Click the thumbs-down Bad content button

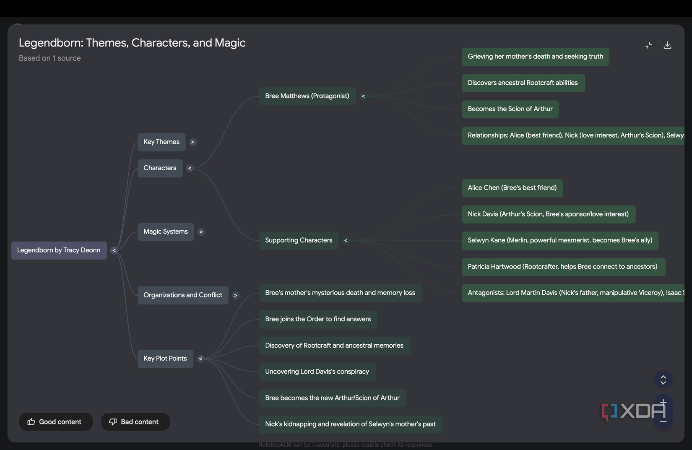pos(135,422)
